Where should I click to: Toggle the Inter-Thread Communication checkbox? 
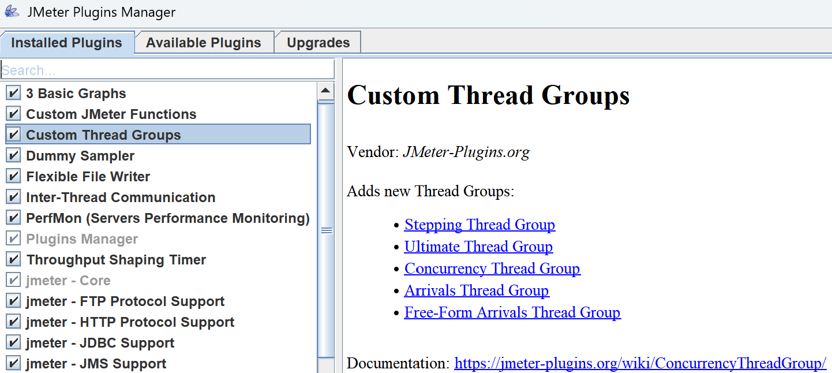[13, 197]
